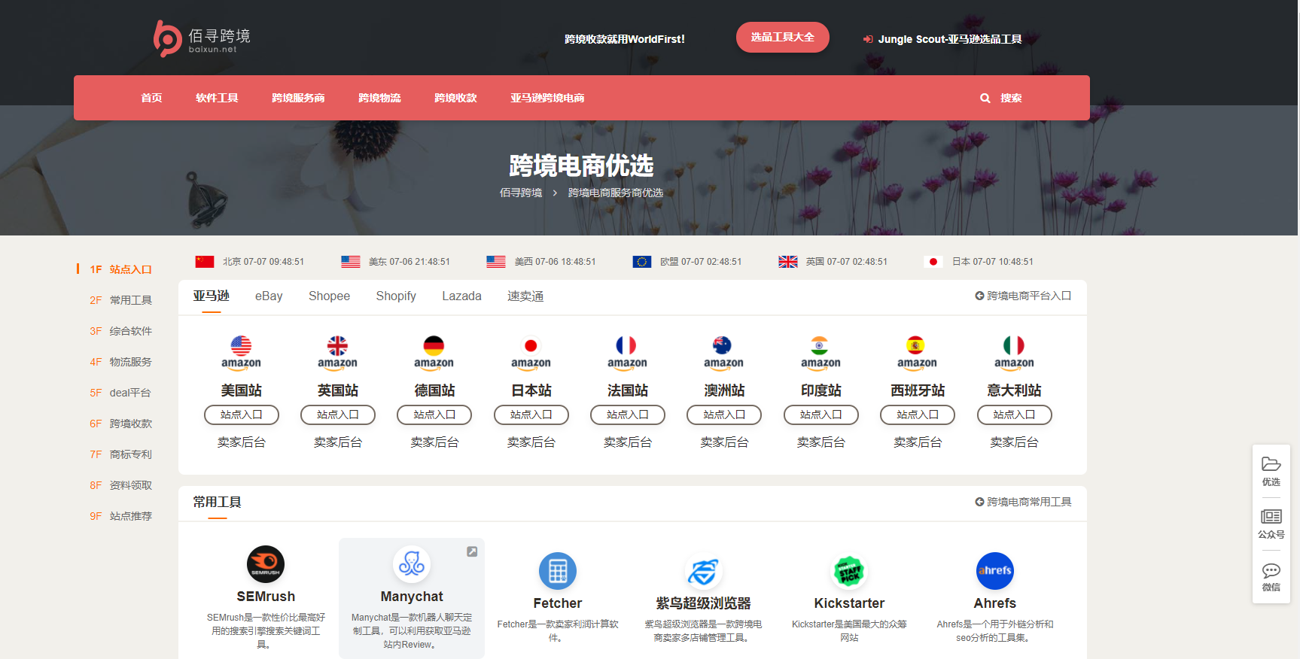Jump to 2F 常用工具 section

point(120,300)
